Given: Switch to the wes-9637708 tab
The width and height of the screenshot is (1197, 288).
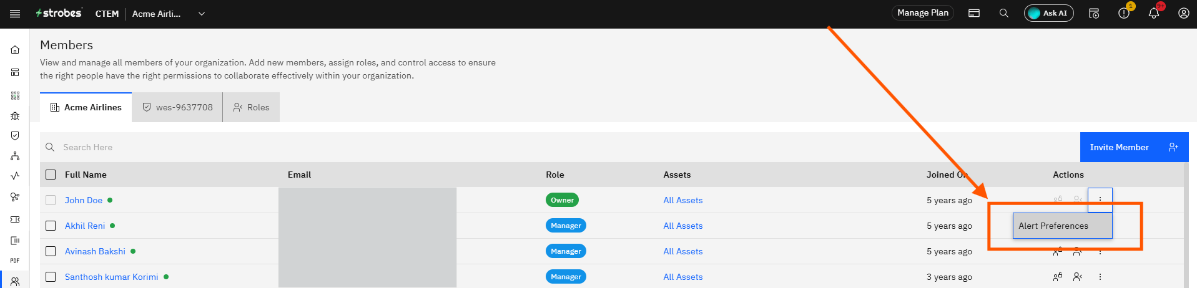Looking at the screenshot, I should pos(177,107).
